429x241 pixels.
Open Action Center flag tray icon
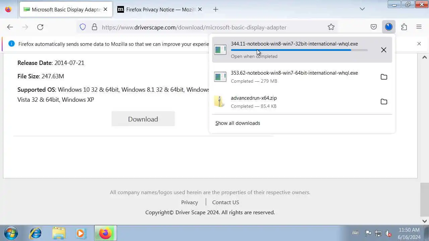[x=368, y=233]
